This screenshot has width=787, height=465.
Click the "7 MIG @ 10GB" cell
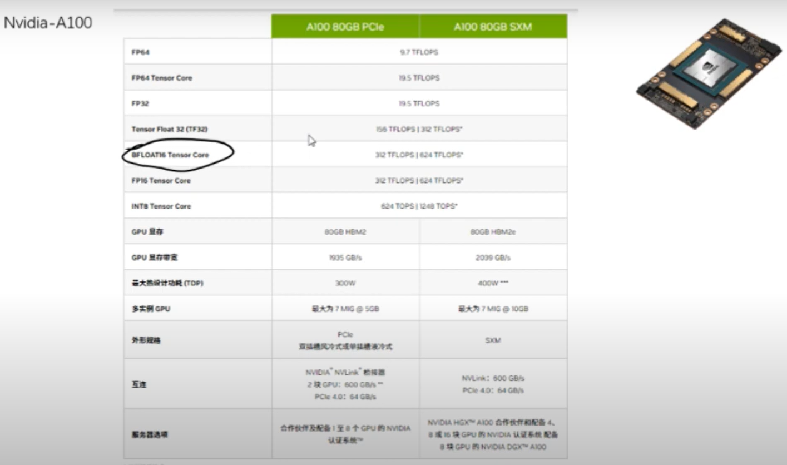493,308
